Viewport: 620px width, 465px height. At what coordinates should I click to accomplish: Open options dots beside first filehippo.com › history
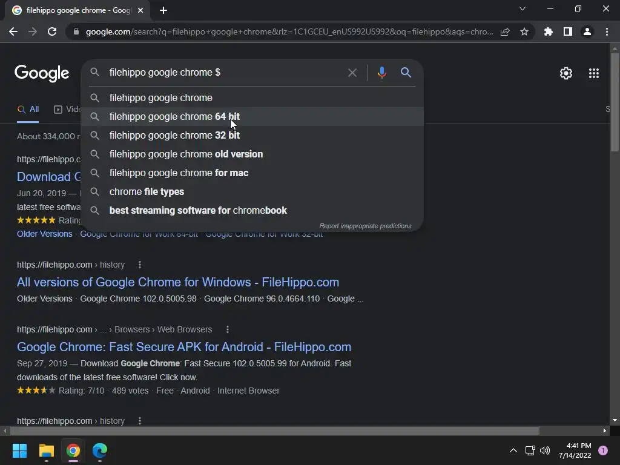[140, 265]
